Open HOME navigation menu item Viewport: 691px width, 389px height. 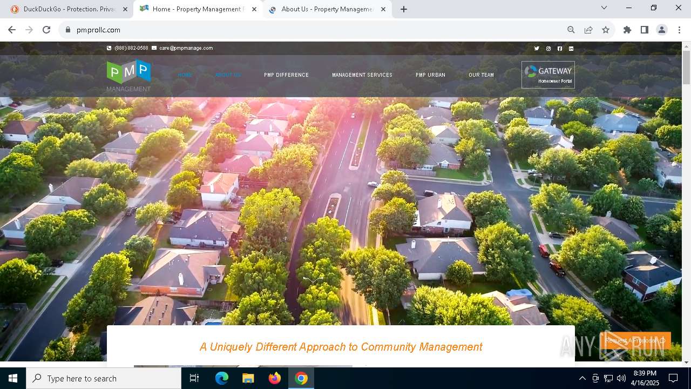[x=185, y=75]
